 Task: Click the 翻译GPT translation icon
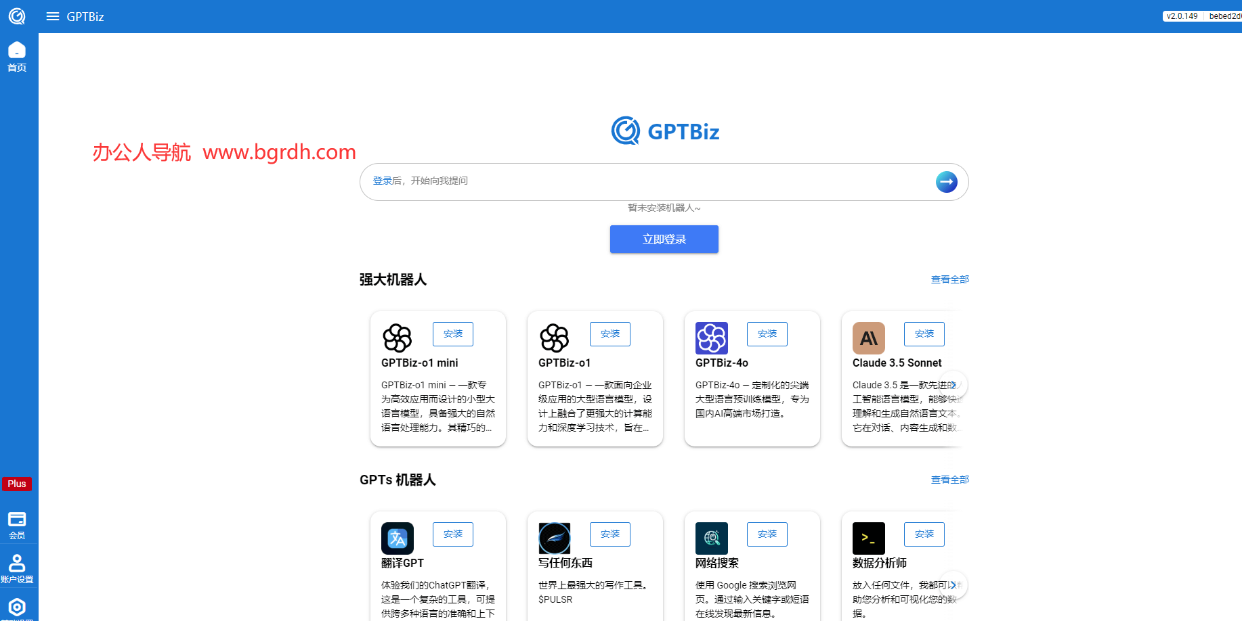pyautogui.click(x=397, y=538)
